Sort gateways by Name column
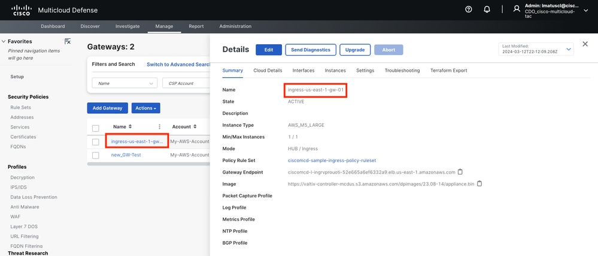 pyautogui.click(x=130, y=127)
